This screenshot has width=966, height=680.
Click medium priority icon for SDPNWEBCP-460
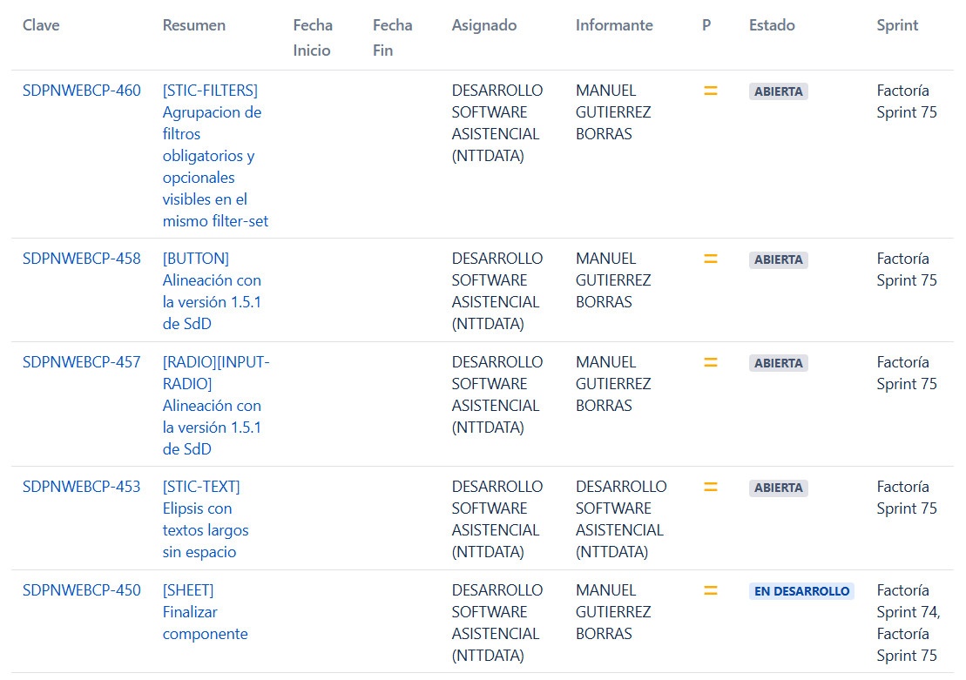[x=710, y=91]
